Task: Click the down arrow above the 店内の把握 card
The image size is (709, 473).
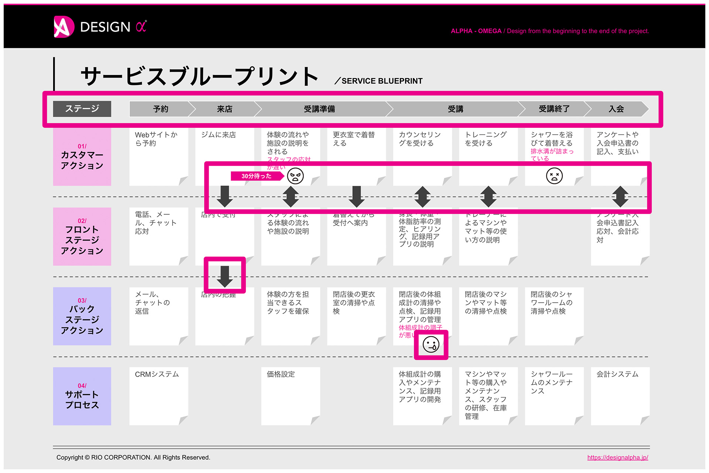Action: [x=225, y=276]
